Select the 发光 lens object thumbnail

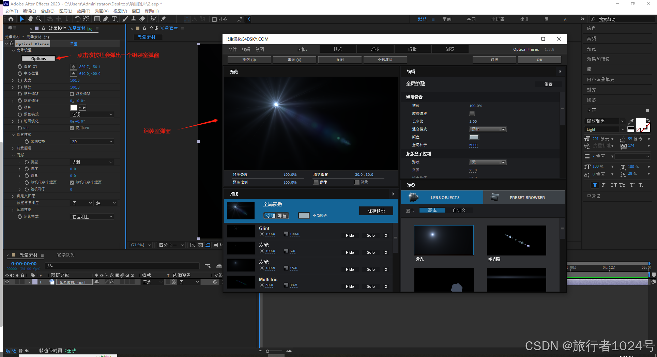point(444,240)
